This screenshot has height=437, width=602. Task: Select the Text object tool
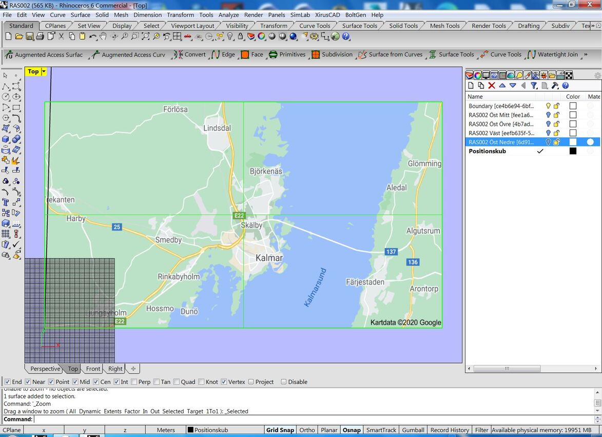coord(6,202)
